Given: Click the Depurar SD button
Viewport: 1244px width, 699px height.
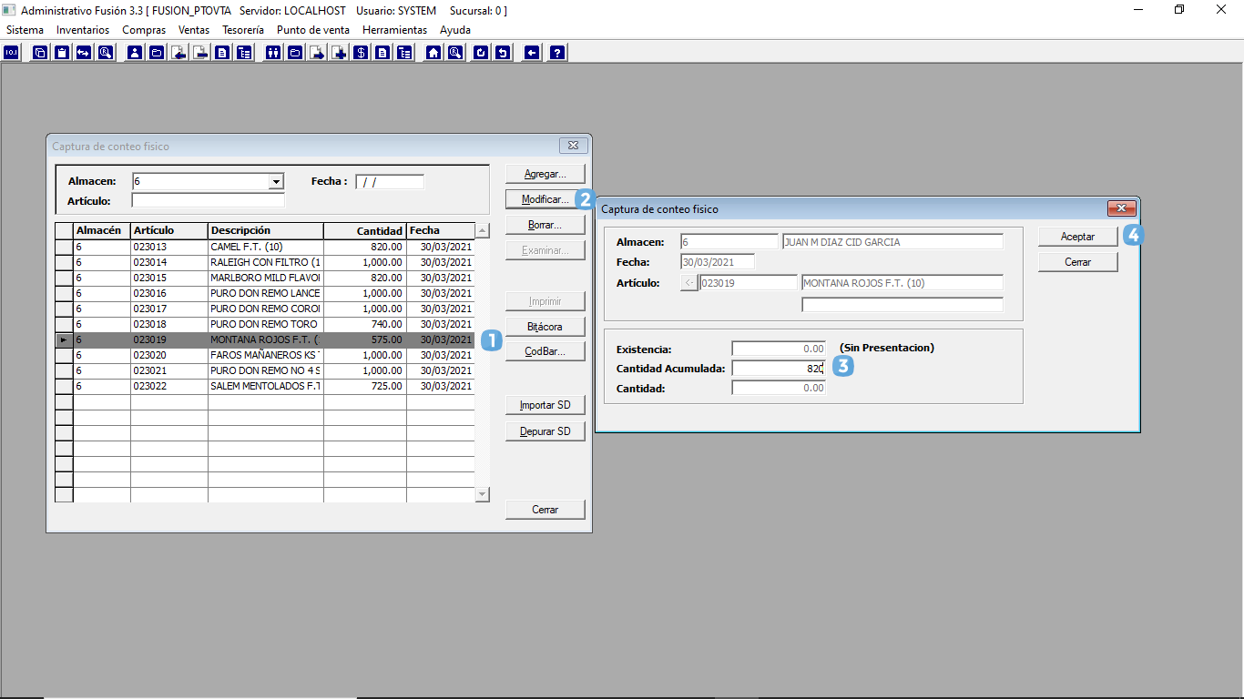Looking at the screenshot, I should click(546, 431).
